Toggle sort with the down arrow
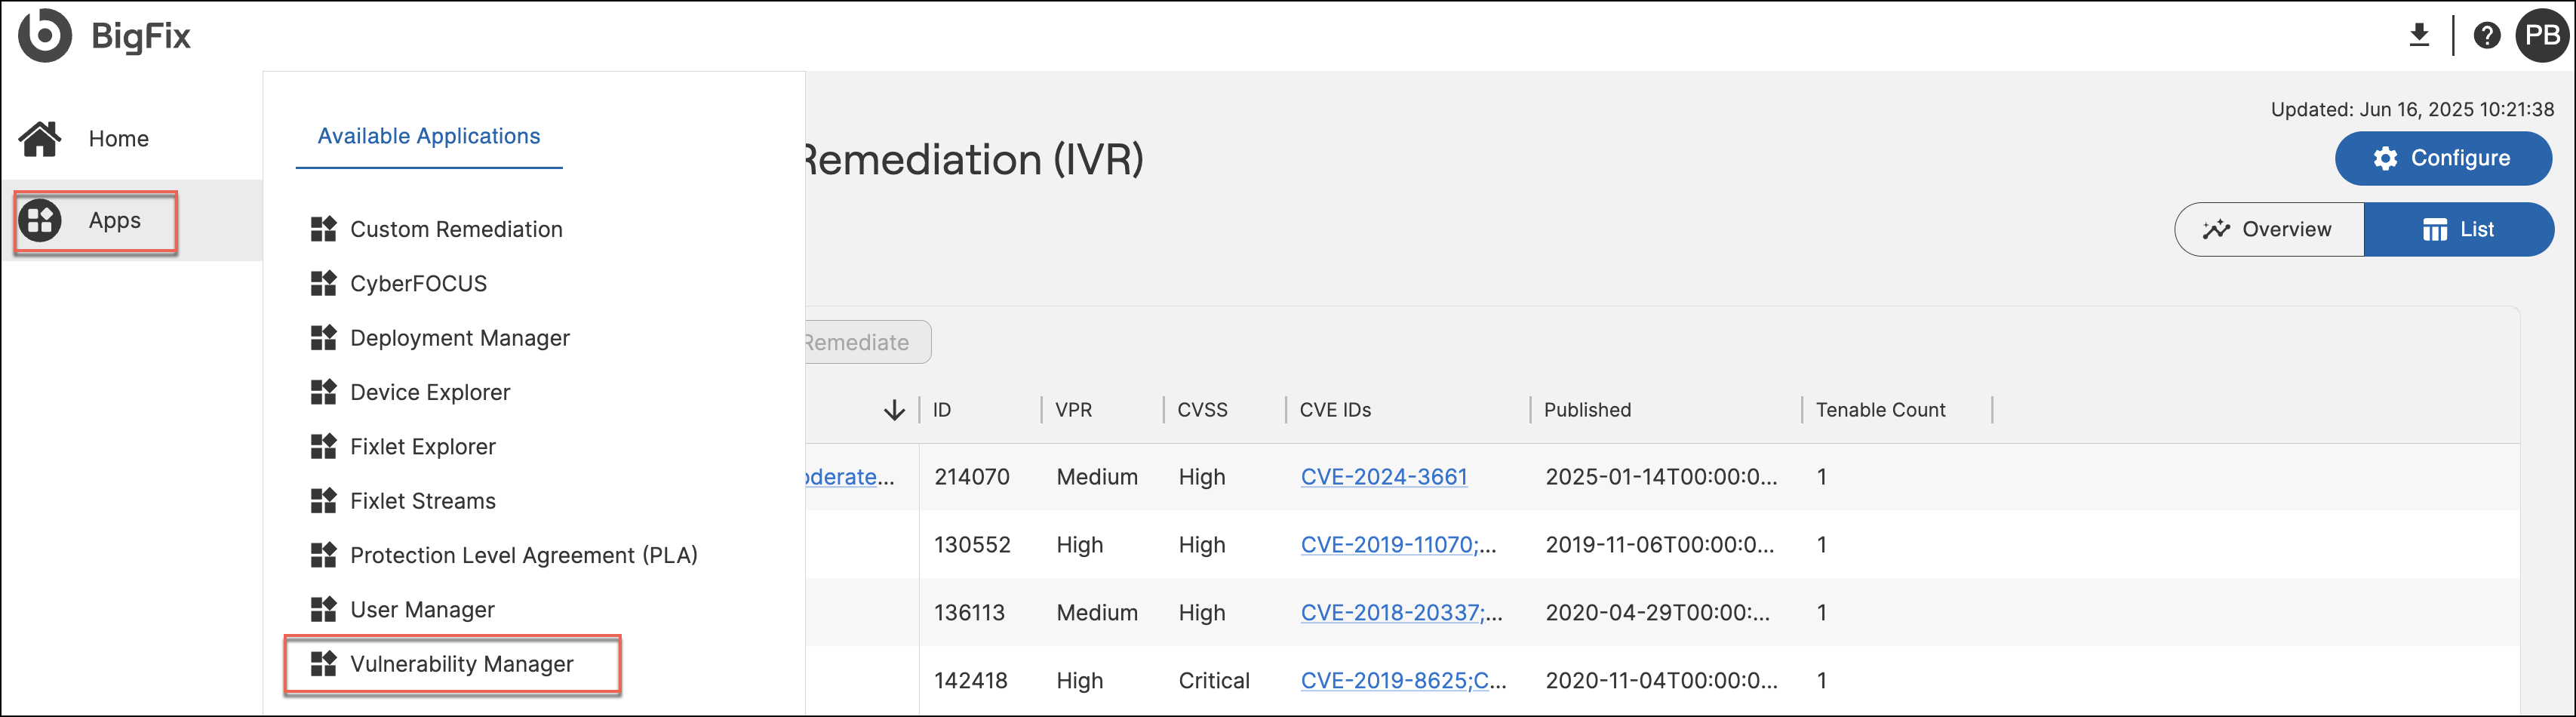The width and height of the screenshot is (2576, 717). pyautogui.click(x=894, y=410)
